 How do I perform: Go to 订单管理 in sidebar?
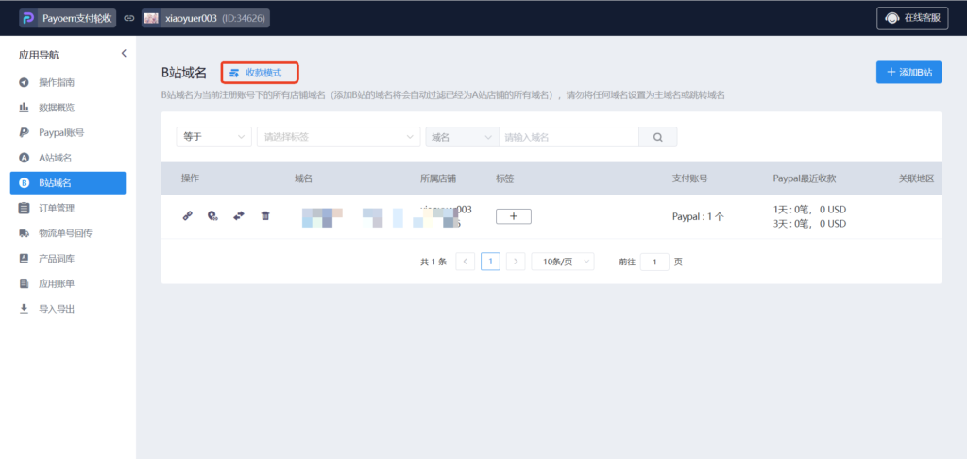click(57, 208)
